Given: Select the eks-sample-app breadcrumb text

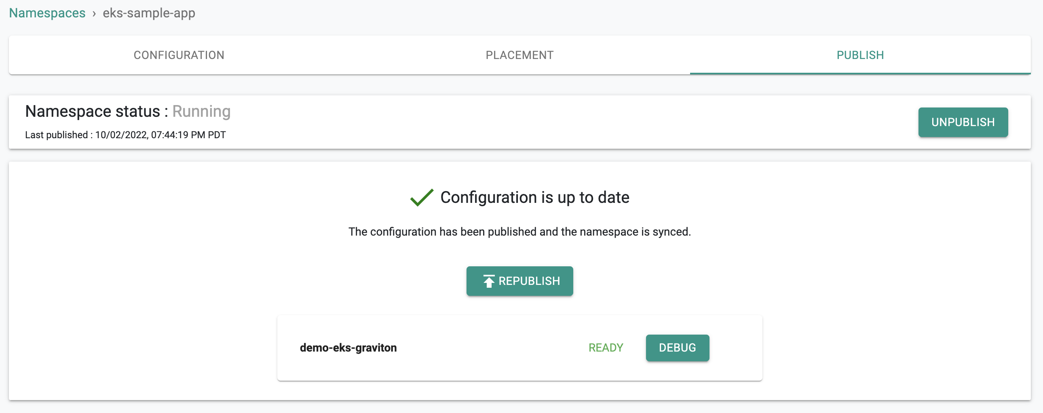Looking at the screenshot, I should click(149, 13).
